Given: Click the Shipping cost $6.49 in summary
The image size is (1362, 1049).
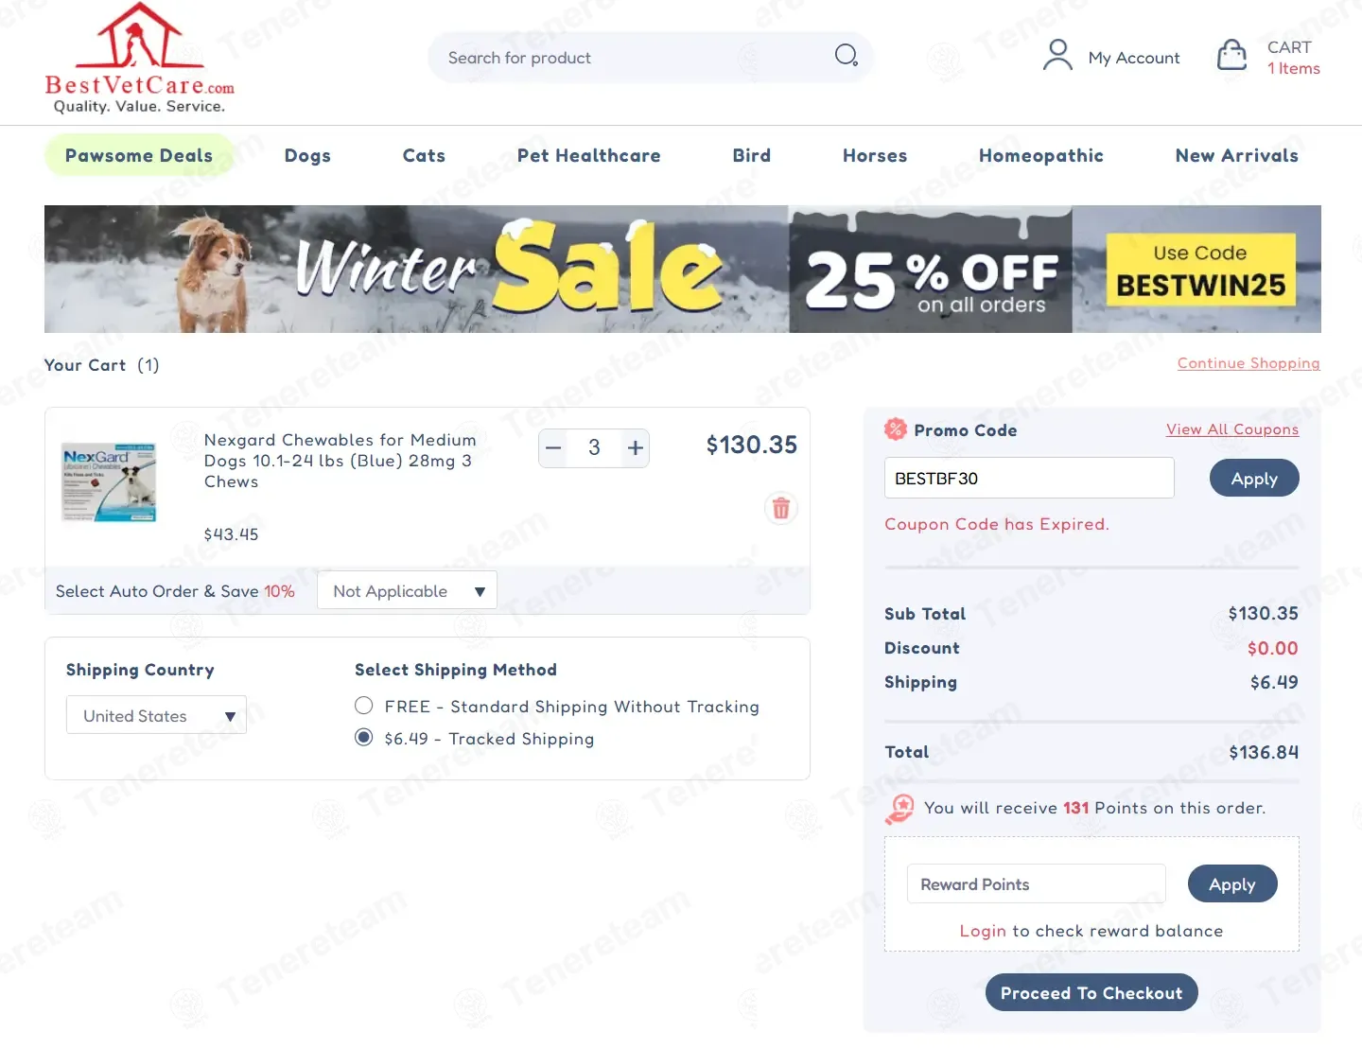Looking at the screenshot, I should (x=1274, y=682).
